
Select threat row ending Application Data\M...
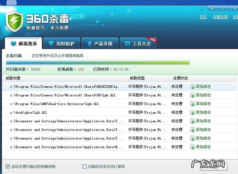pos(120,147)
